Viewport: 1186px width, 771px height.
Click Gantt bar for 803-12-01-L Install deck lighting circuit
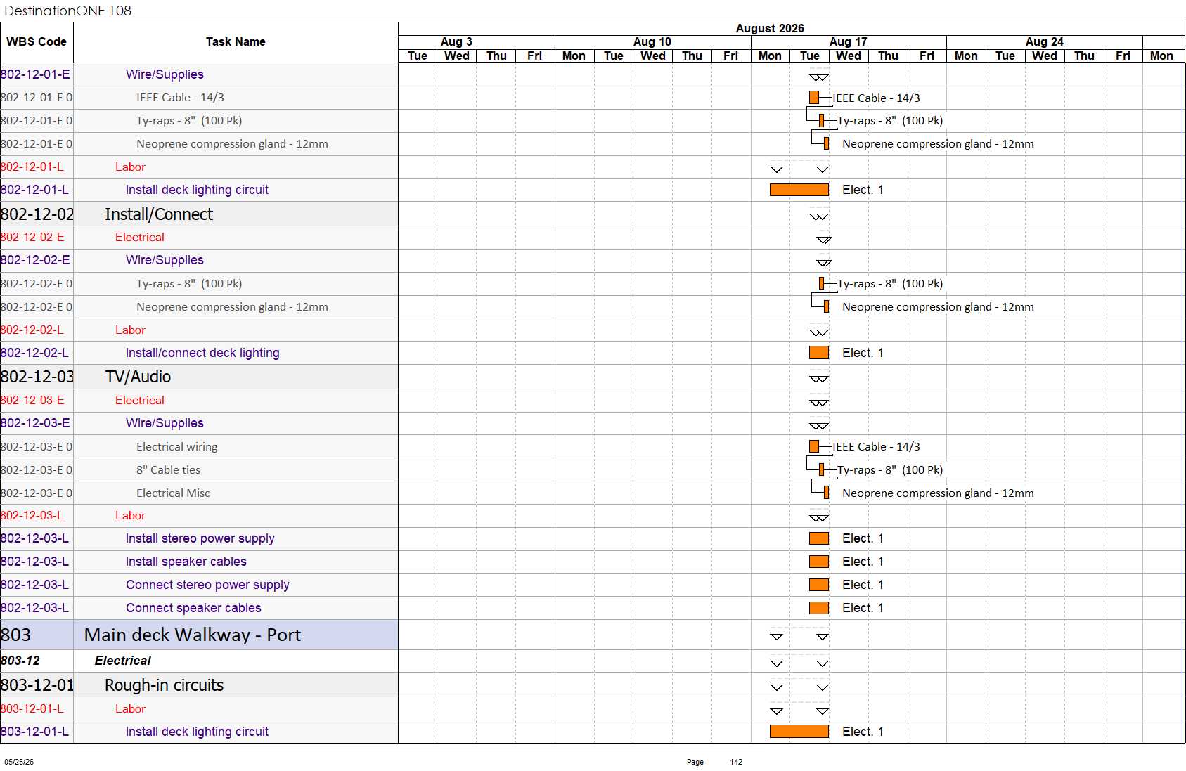tap(799, 732)
